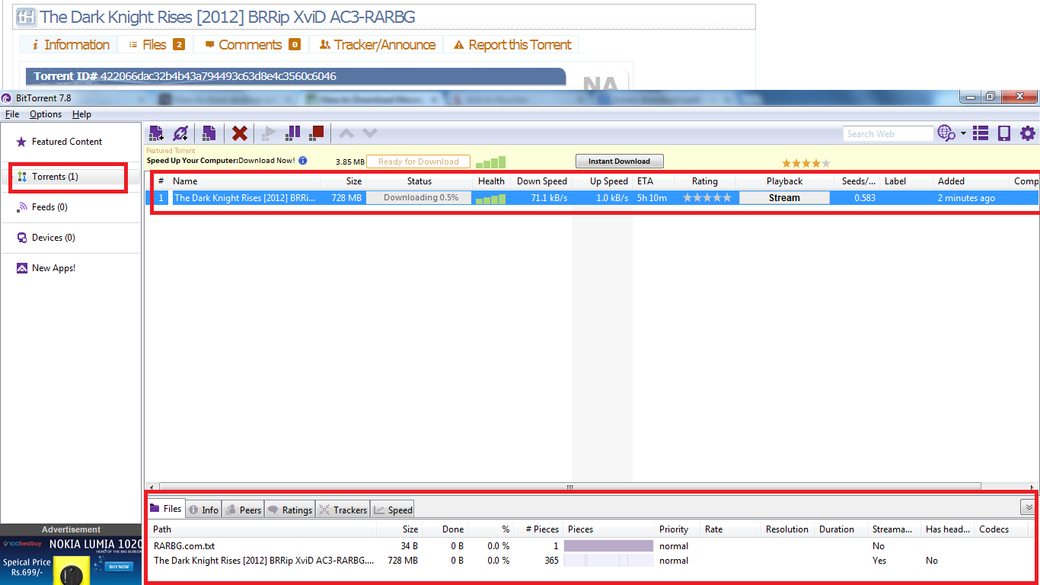The image size is (1040, 585).
Task: Click the featured torrent star rating
Action: [806, 163]
